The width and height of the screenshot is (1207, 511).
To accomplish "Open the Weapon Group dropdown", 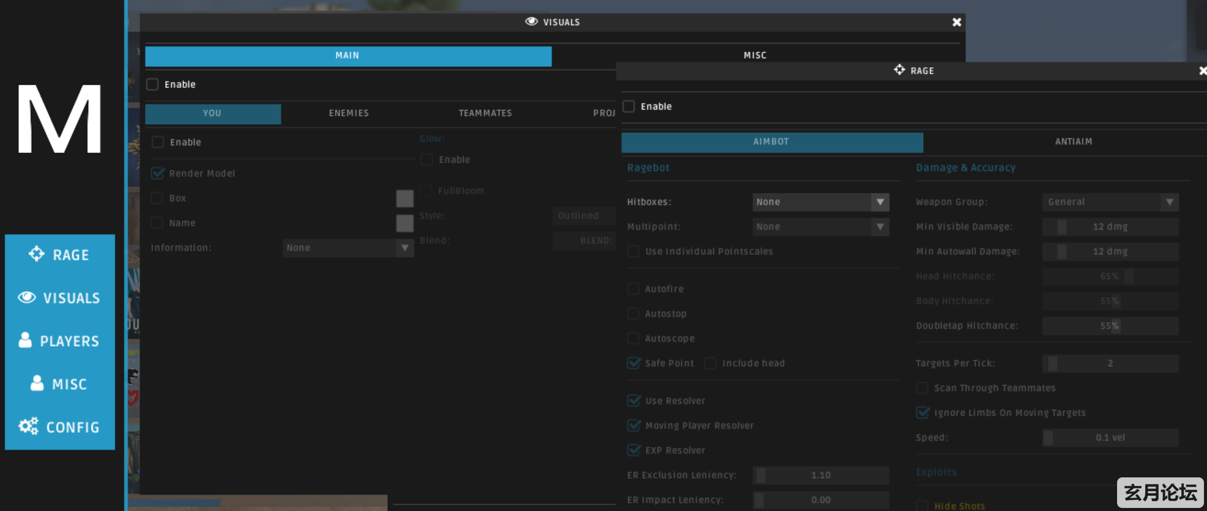I will tap(1110, 202).
